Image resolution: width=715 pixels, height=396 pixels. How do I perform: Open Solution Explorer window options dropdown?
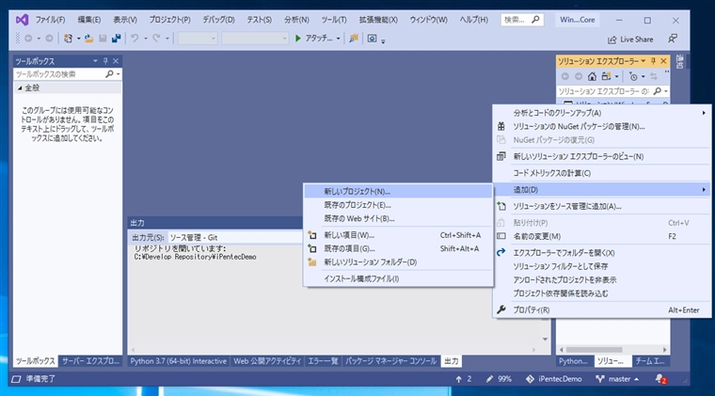coord(643,60)
